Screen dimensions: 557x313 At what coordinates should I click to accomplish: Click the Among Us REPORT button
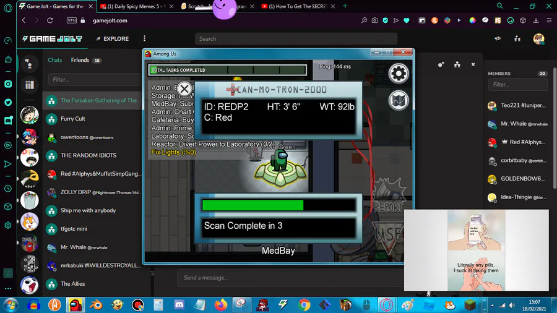[x=387, y=197]
